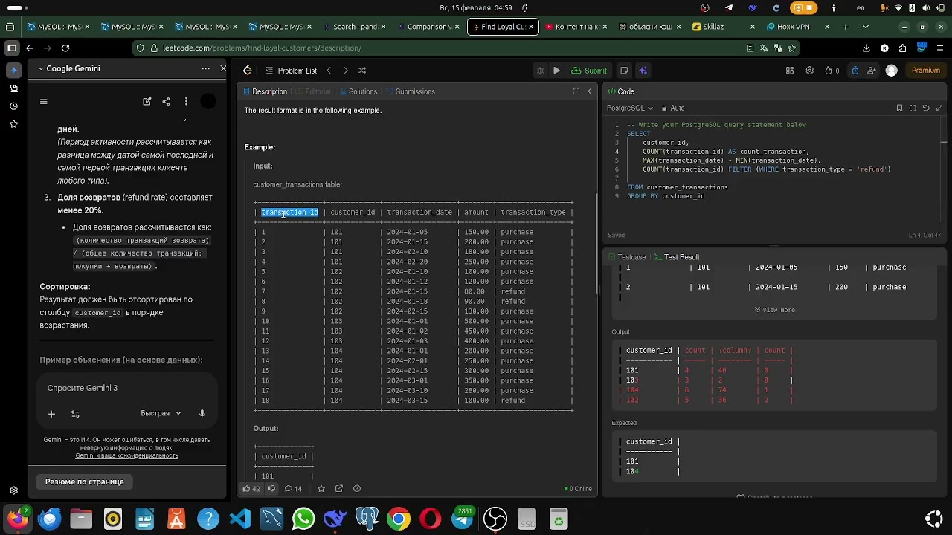Open Google Chrome from the dock
Image resolution: width=952 pixels, height=535 pixels.
[x=399, y=519]
